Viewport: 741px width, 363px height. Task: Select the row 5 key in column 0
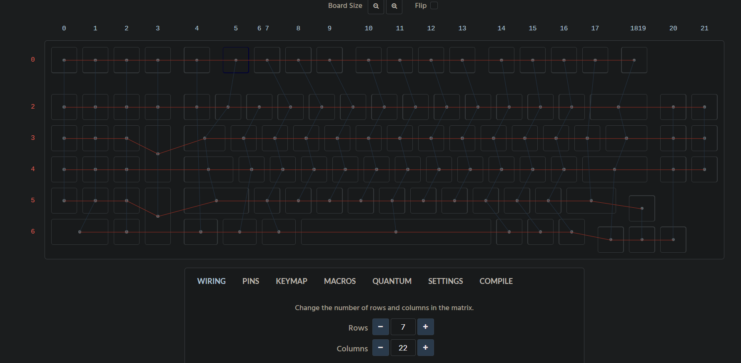click(64, 201)
